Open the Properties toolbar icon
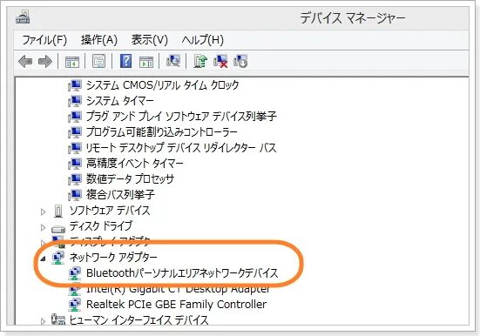 (99, 61)
